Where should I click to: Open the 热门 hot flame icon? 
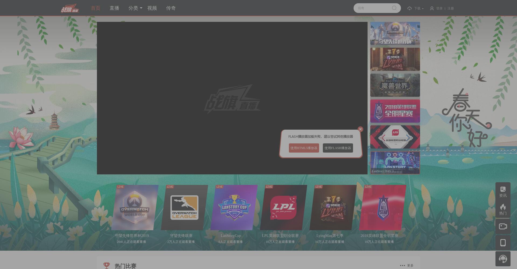(x=503, y=209)
